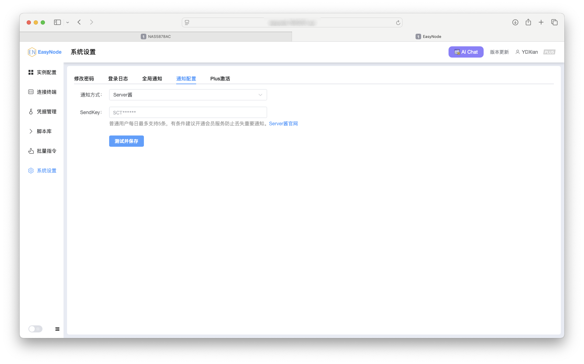Screen dimensions: 584x364
Task: Click the 系统设置 gear icon
Action: tap(31, 170)
